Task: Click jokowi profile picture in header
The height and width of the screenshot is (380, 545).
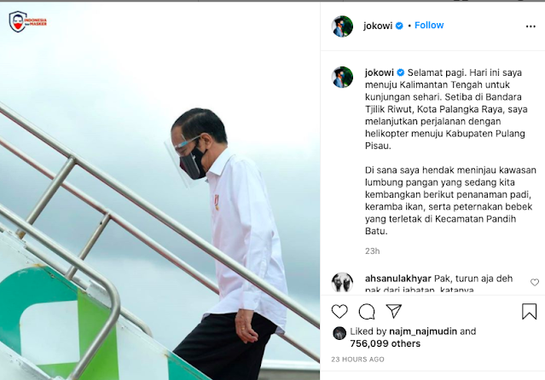Action: 342,26
